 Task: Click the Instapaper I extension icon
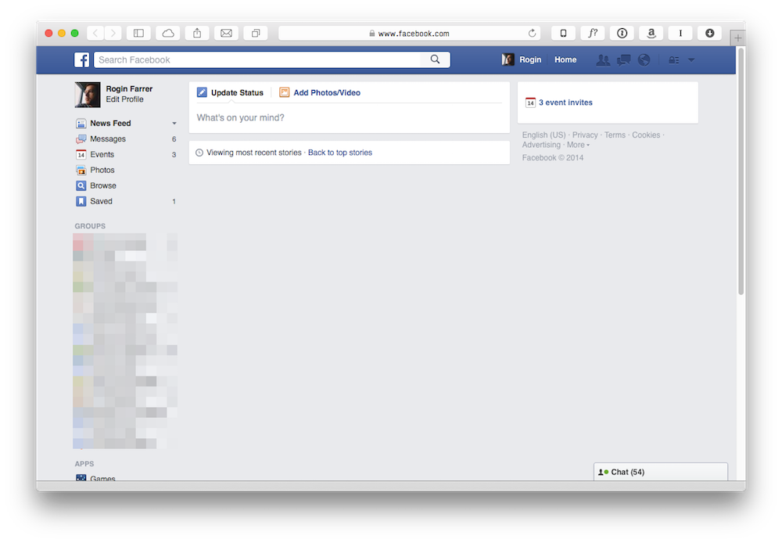click(680, 33)
